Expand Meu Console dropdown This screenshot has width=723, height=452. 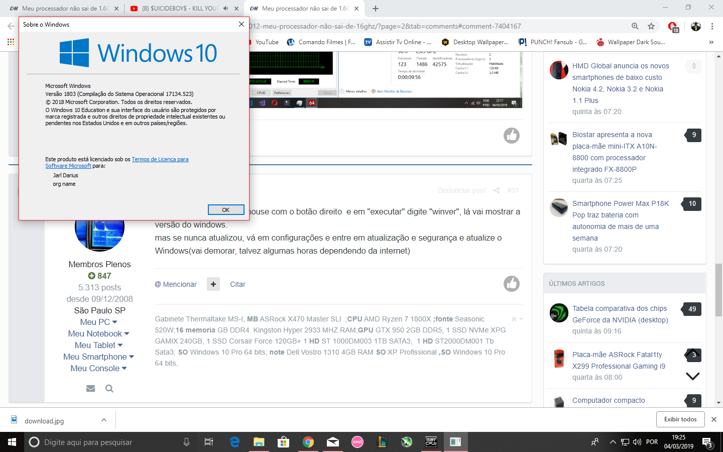[x=99, y=368]
